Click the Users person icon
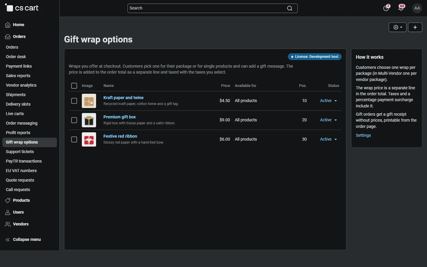The image size is (427, 267). point(8,212)
